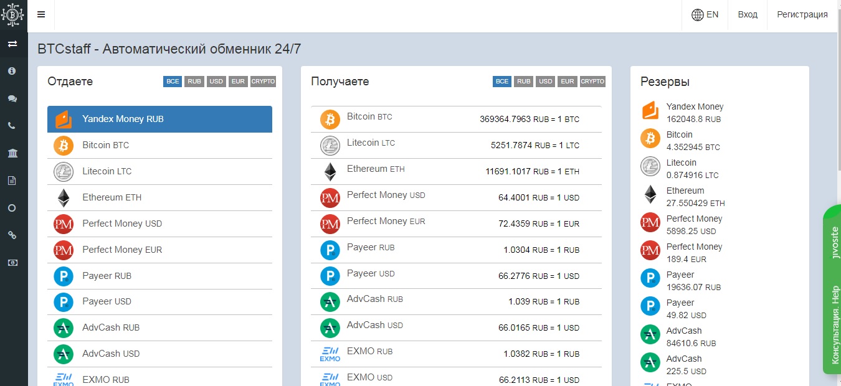841x386 pixels.
Task: Open the jivosite Консультация Help widget
Action: [x=833, y=289]
